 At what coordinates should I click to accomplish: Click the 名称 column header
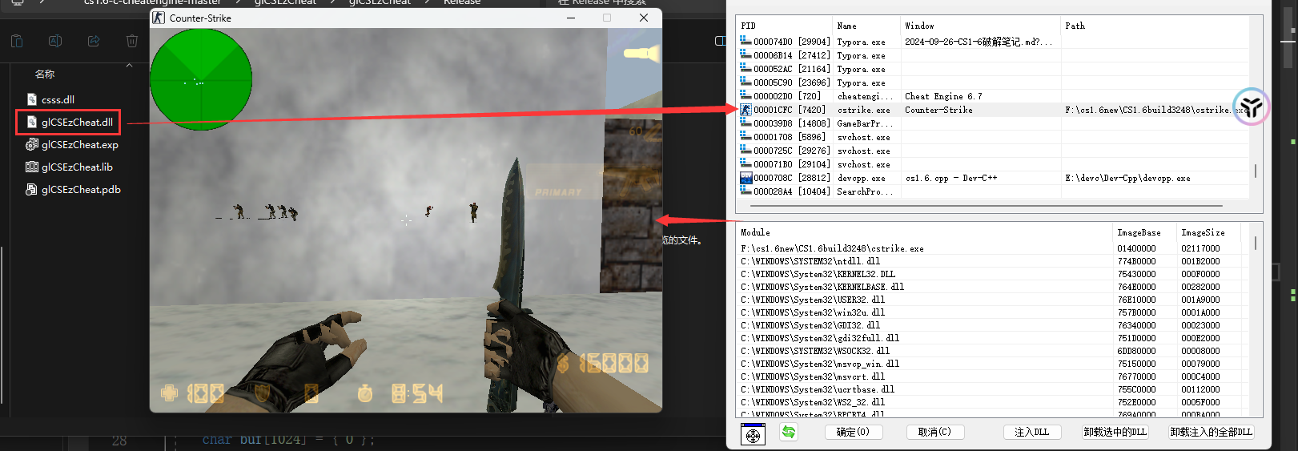pyautogui.click(x=45, y=74)
